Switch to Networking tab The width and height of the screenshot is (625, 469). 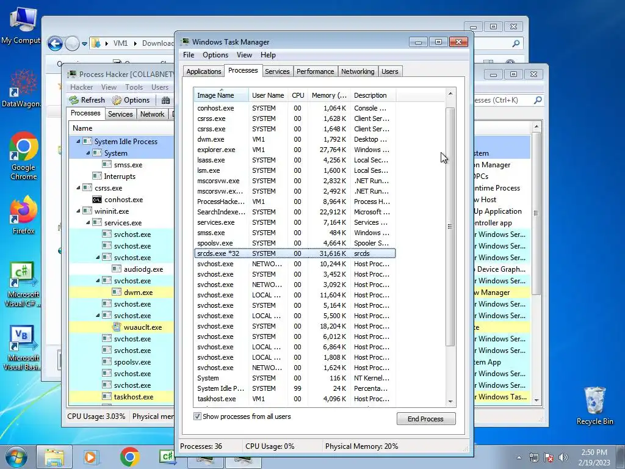coord(358,71)
